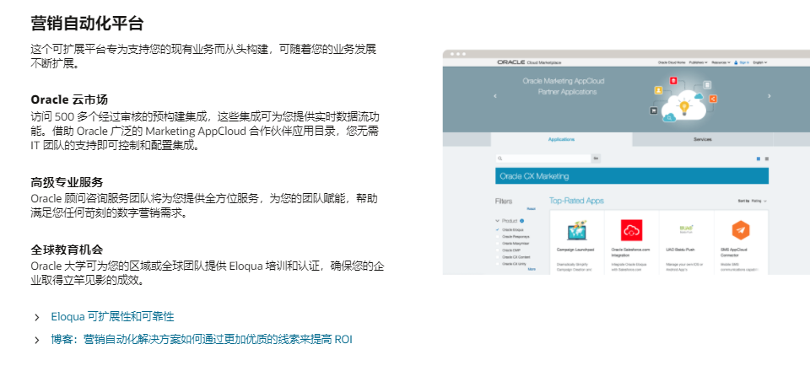The width and height of the screenshot is (810, 371).
Task: Click the UAD Baidu Push app icon
Action: 686,229
